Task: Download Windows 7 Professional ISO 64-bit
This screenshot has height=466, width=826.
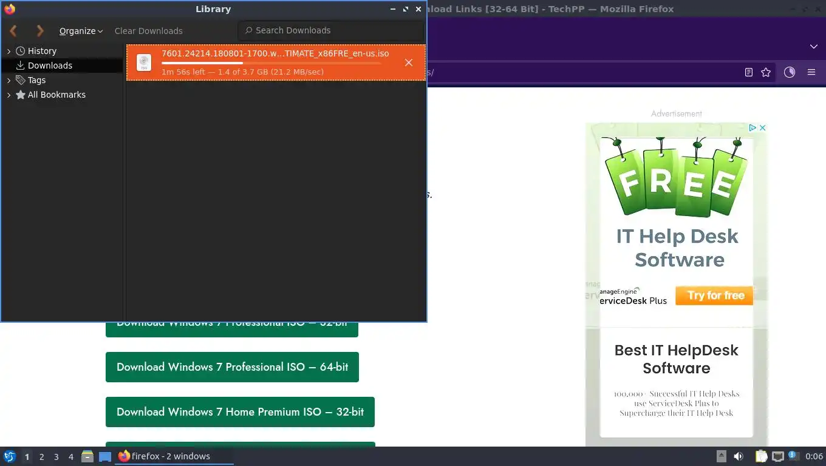Action: [232, 367]
